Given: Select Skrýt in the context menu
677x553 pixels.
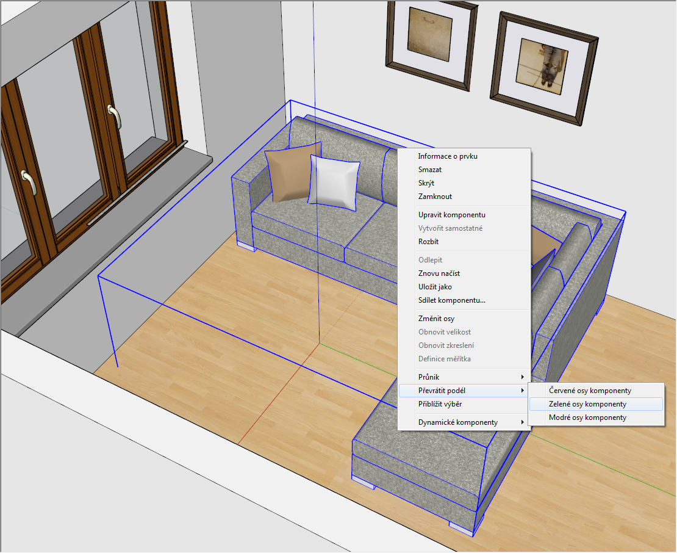Looking at the screenshot, I should click(x=426, y=183).
